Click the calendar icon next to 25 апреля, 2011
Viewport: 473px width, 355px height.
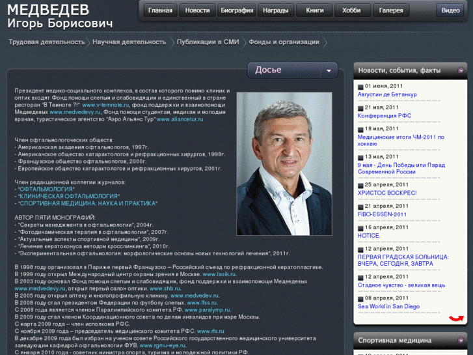[x=360, y=186]
